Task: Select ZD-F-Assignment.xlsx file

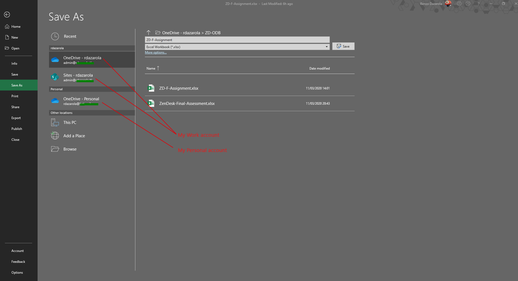Action: [x=250, y=88]
